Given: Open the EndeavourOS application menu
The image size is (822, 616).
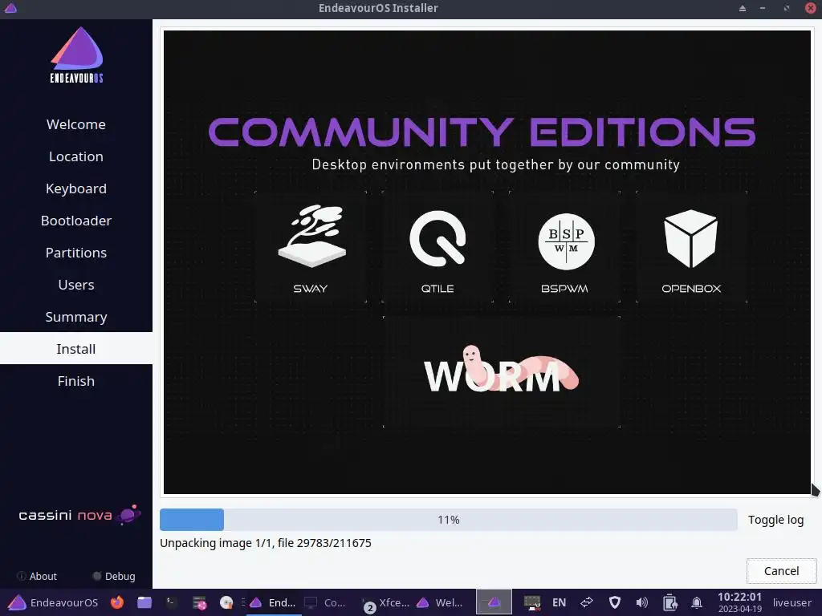Looking at the screenshot, I should (53, 602).
